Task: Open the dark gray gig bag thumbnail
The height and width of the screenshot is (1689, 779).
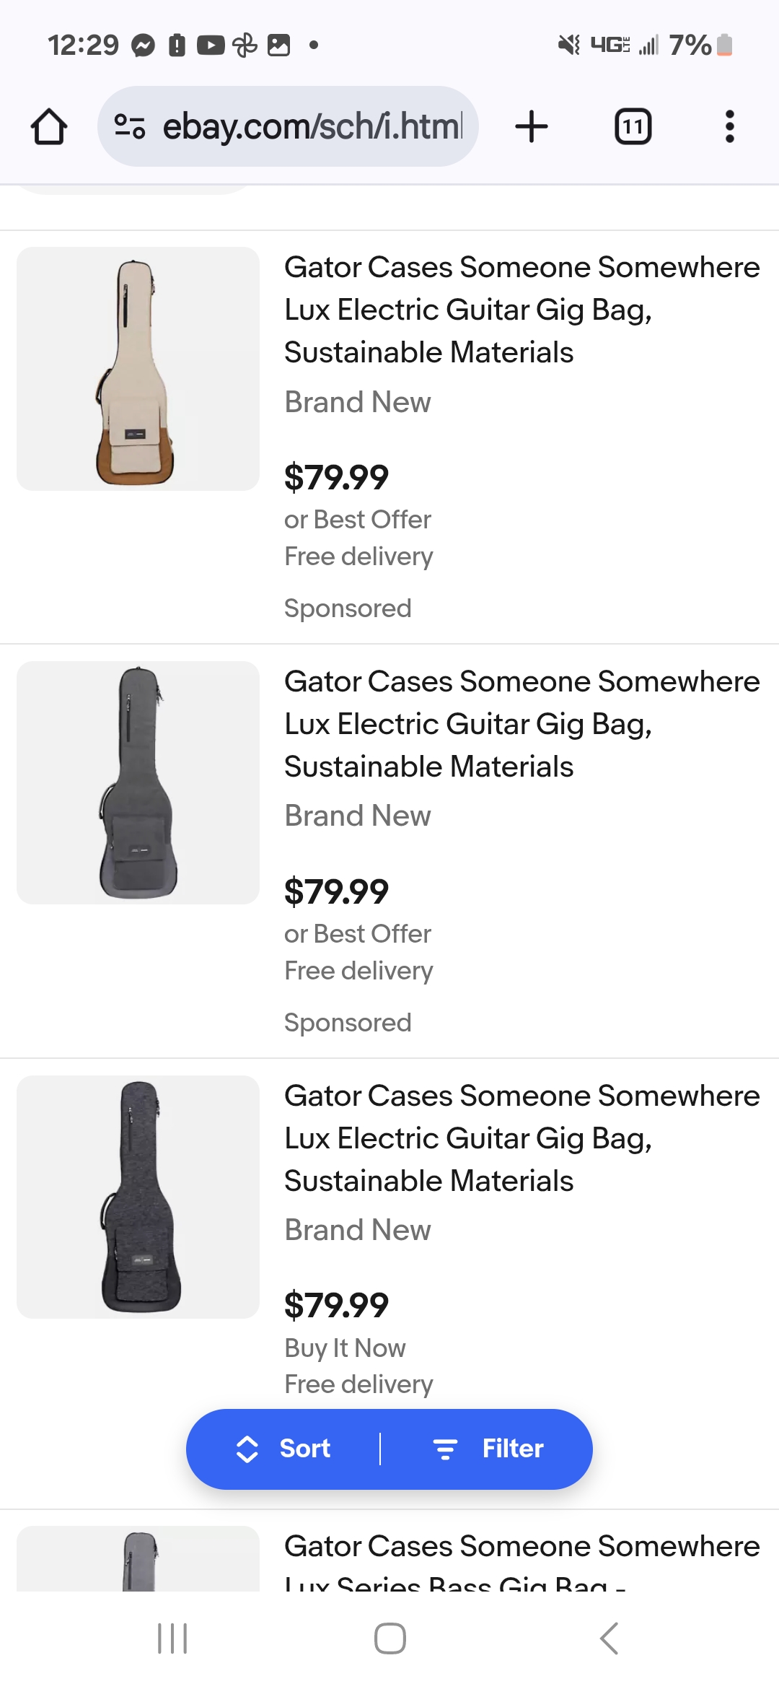Action: tap(138, 782)
